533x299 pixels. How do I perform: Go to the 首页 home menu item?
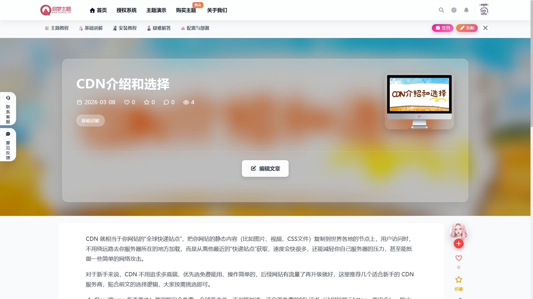tap(98, 10)
